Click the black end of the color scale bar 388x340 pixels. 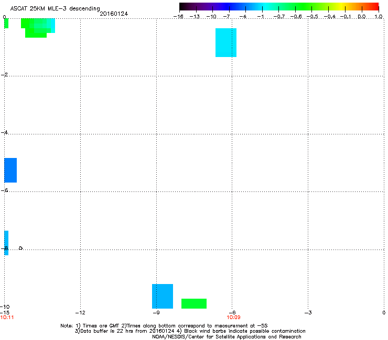[x=185, y=6]
